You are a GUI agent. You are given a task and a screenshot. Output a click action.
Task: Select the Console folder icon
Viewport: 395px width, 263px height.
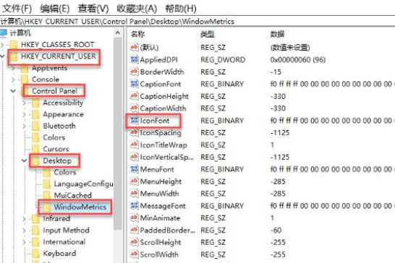25,79
